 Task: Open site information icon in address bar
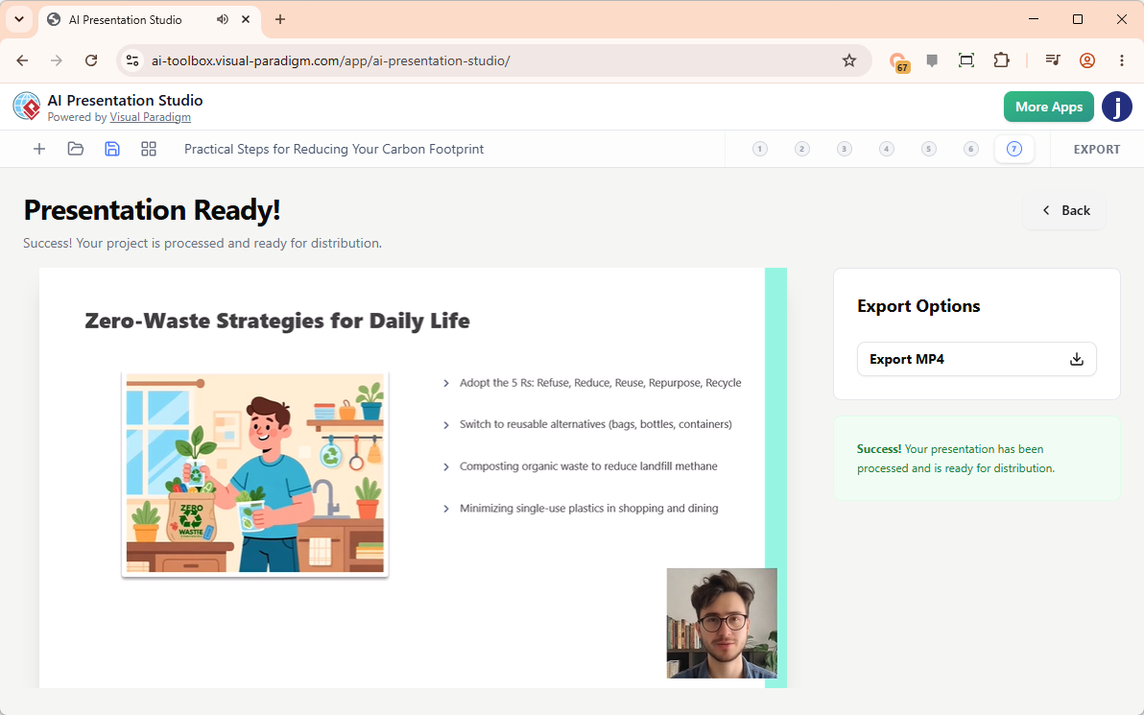coord(132,60)
